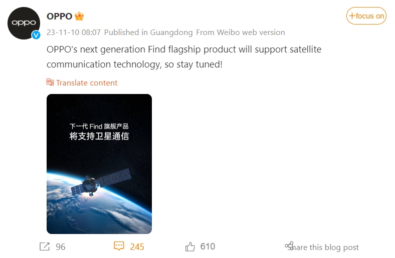This screenshot has height=258, width=395.
Task: Open the OPPO profile avatar
Action: [x=23, y=23]
